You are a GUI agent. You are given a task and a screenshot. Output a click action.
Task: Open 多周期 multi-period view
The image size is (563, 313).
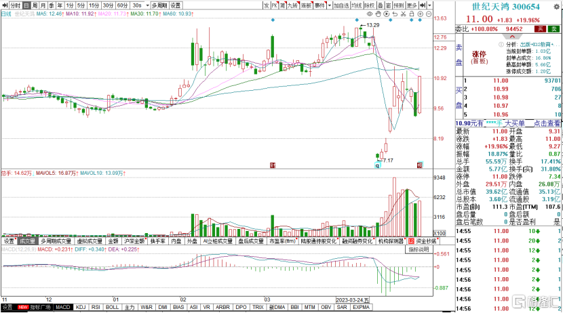click(x=159, y=5)
